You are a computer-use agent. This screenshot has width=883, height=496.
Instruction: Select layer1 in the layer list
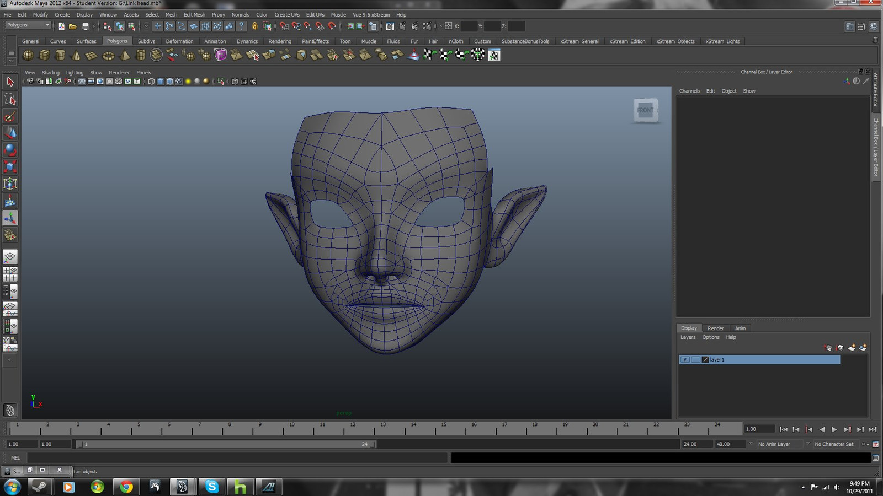click(759, 359)
